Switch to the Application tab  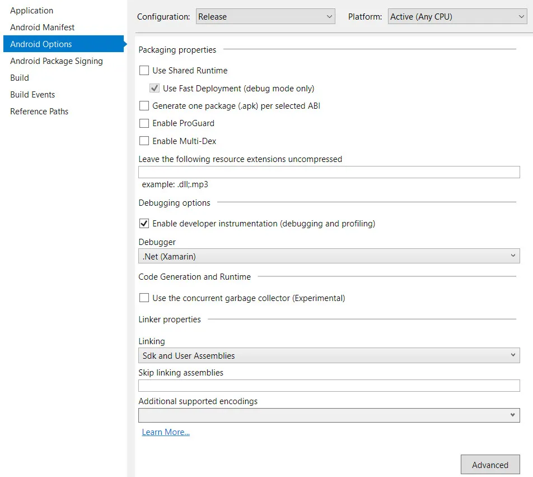coord(32,11)
